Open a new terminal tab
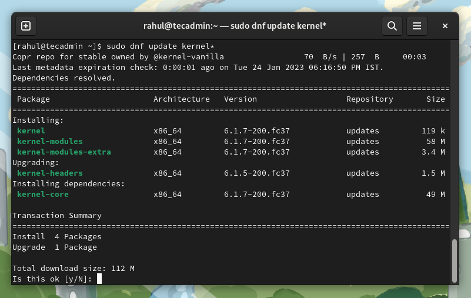This screenshot has height=298, width=471. click(25, 26)
